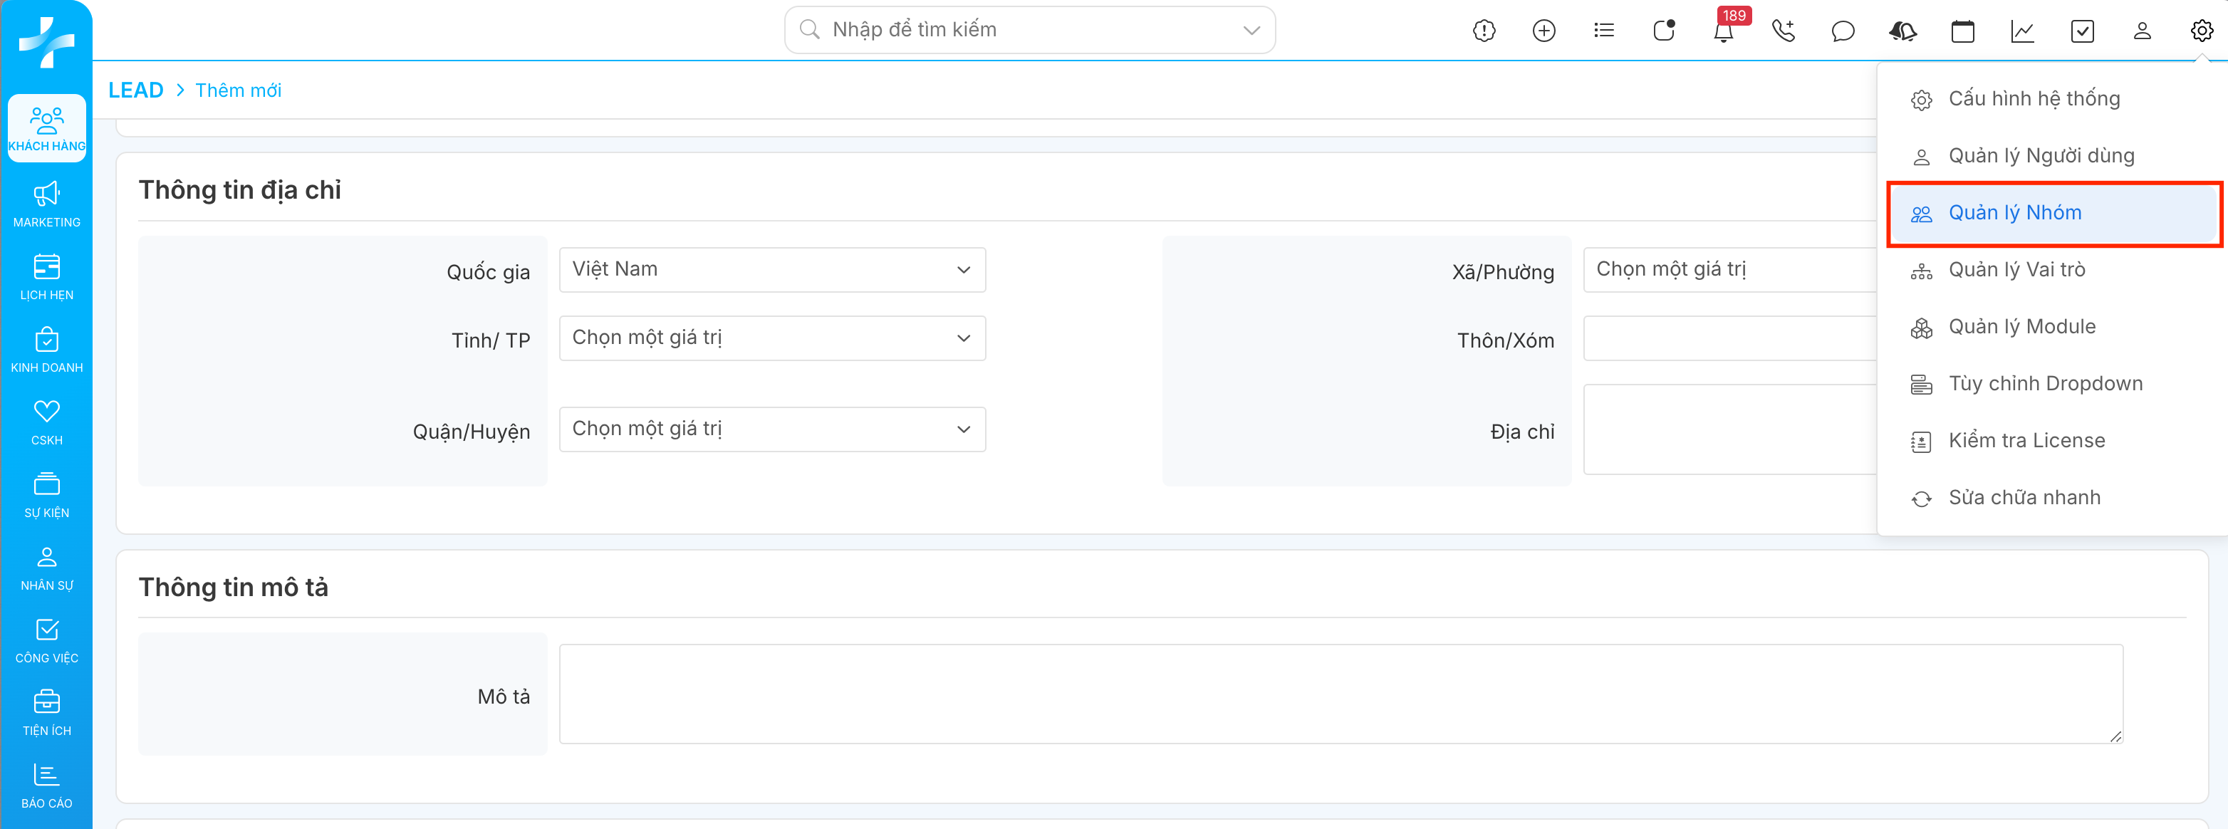Select Quản lý Nhóm menu item
The image size is (2228, 829).
[x=2014, y=213]
